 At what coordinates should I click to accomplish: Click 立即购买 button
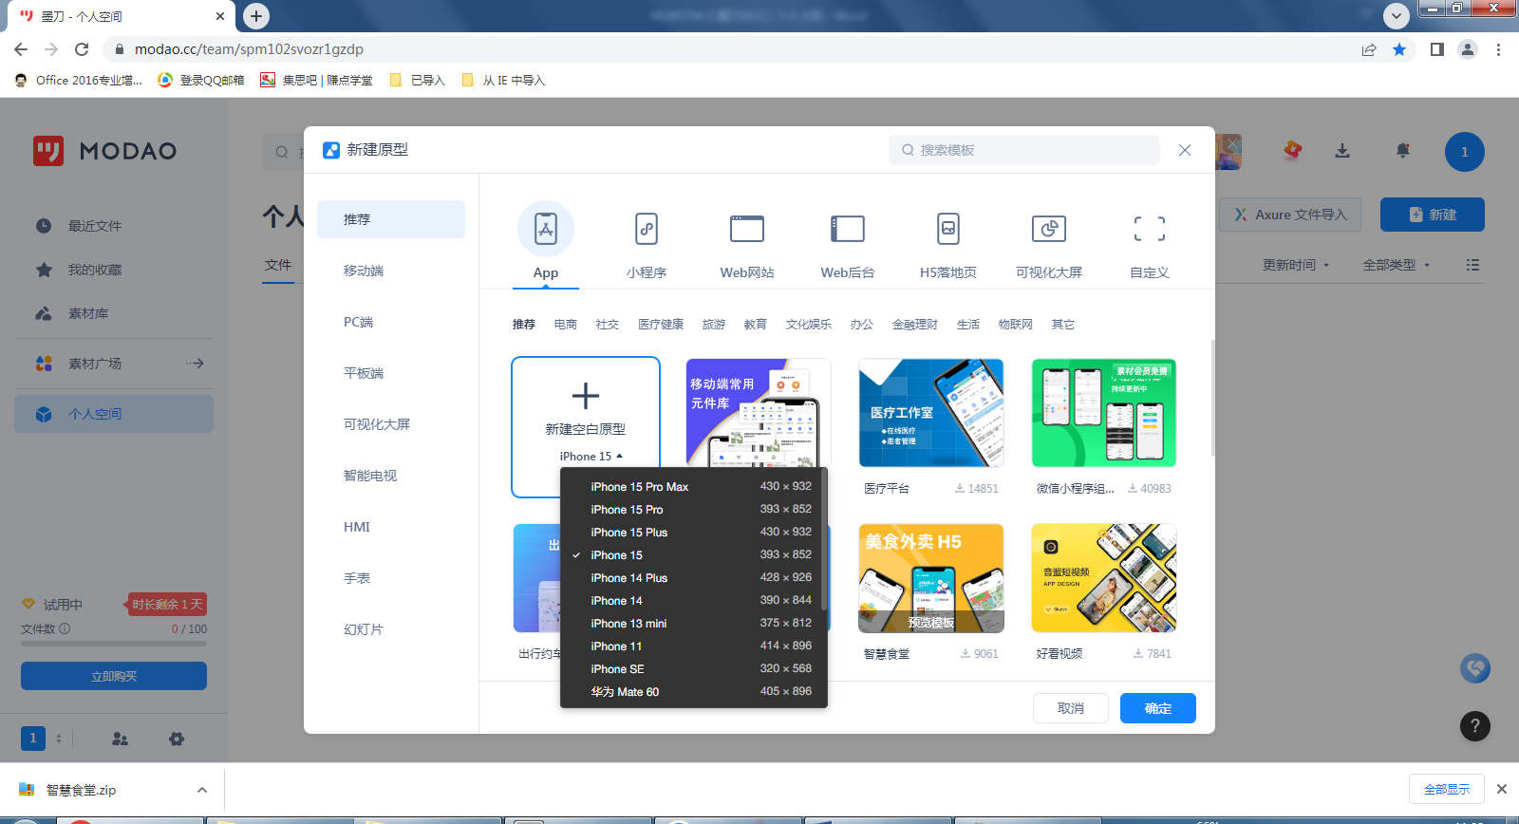114,676
